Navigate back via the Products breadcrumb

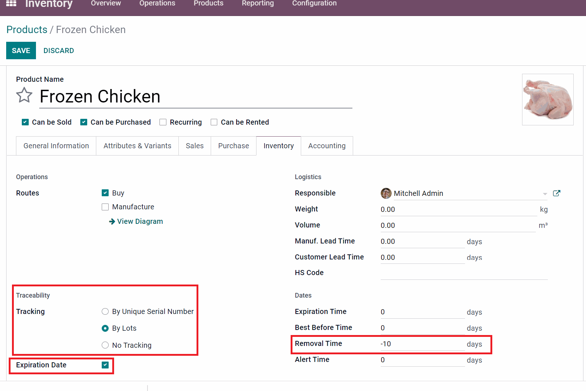tap(27, 29)
